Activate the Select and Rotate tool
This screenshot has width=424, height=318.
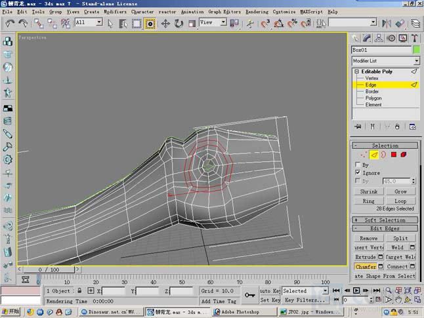(x=179, y=24)
